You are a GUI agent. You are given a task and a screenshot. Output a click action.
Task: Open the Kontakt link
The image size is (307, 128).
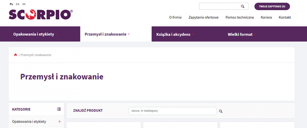[285, 17]
